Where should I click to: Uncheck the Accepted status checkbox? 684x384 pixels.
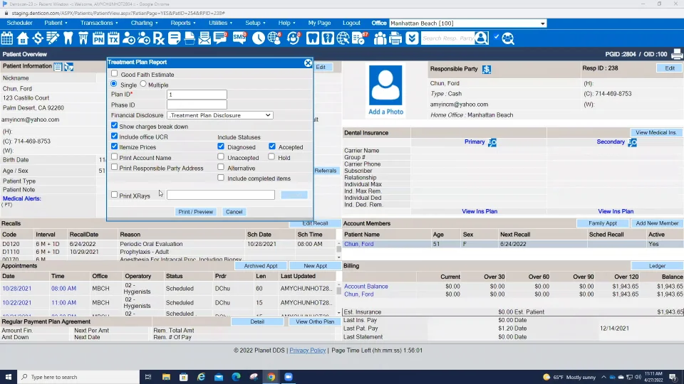(272, 146)
